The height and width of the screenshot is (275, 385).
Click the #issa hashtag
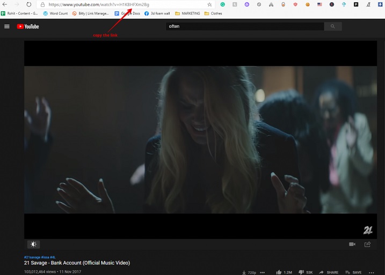(45, 257)
